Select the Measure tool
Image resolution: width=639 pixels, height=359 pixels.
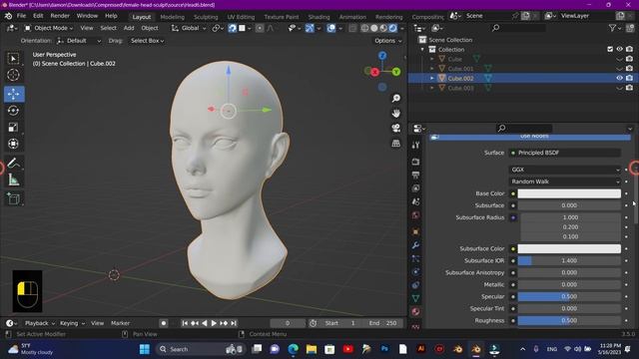[x=13, y=179]
